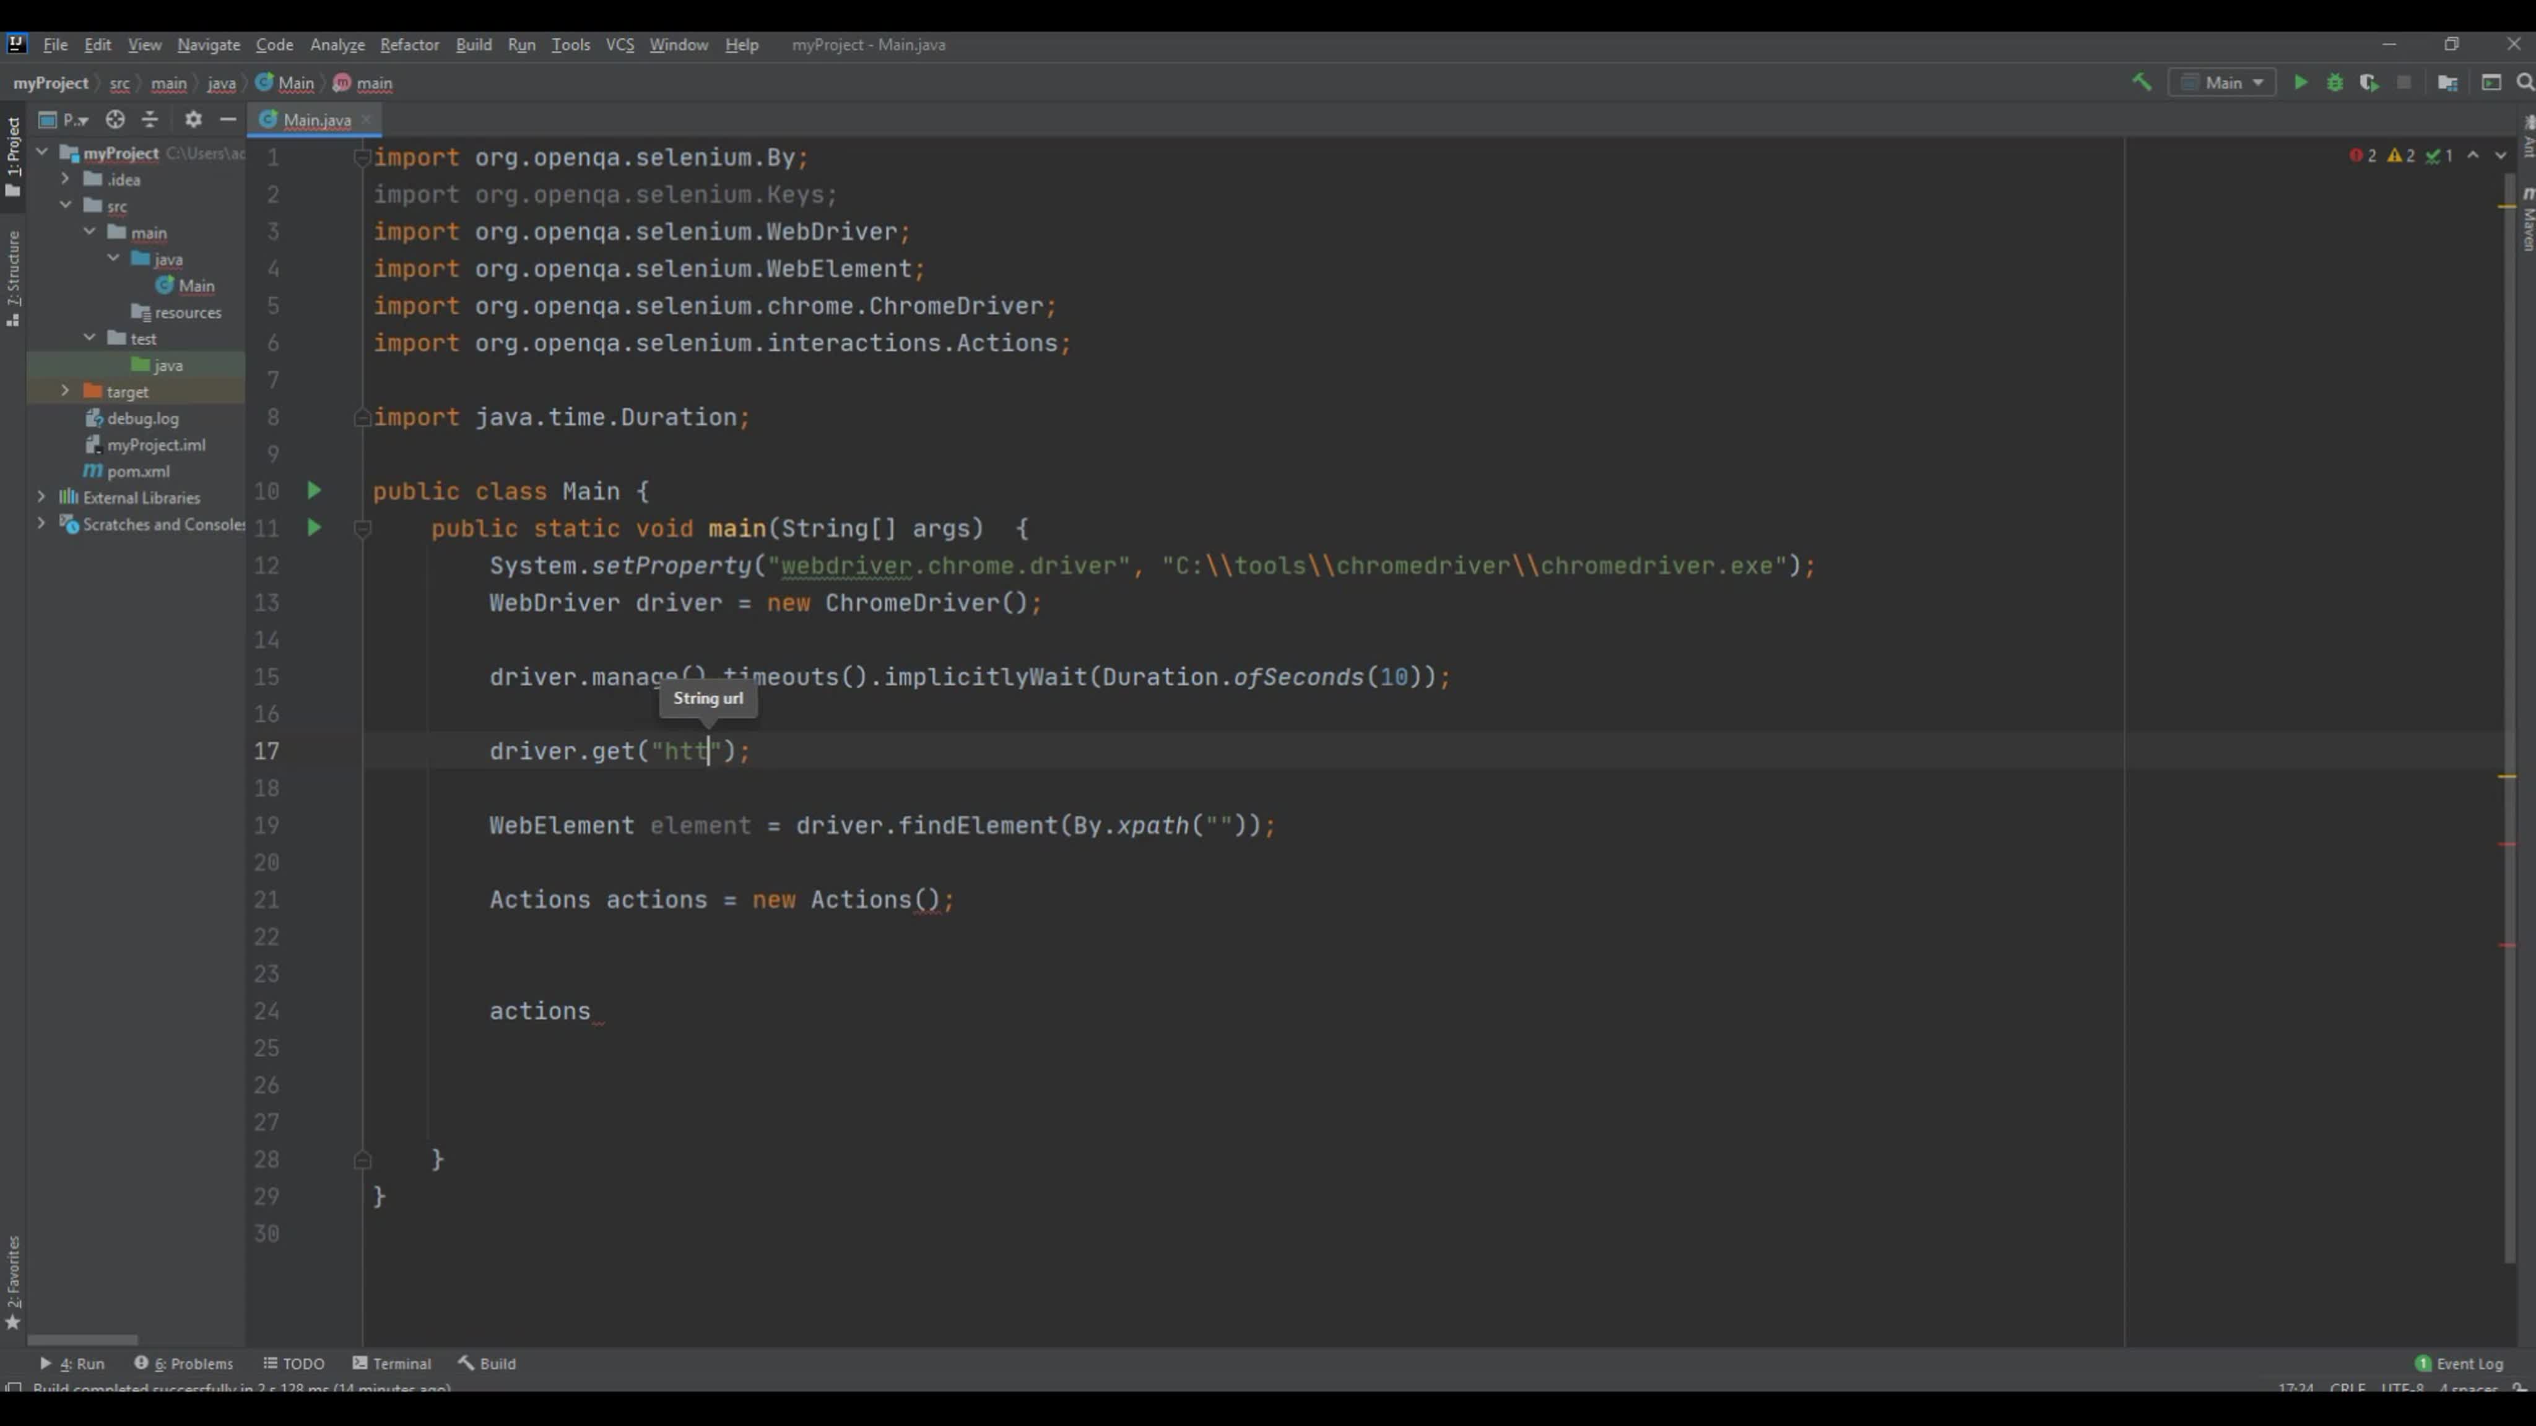Open Project panel settings gear
This screenshot has width=2536, height=1426.
click(x=193, y=119)
